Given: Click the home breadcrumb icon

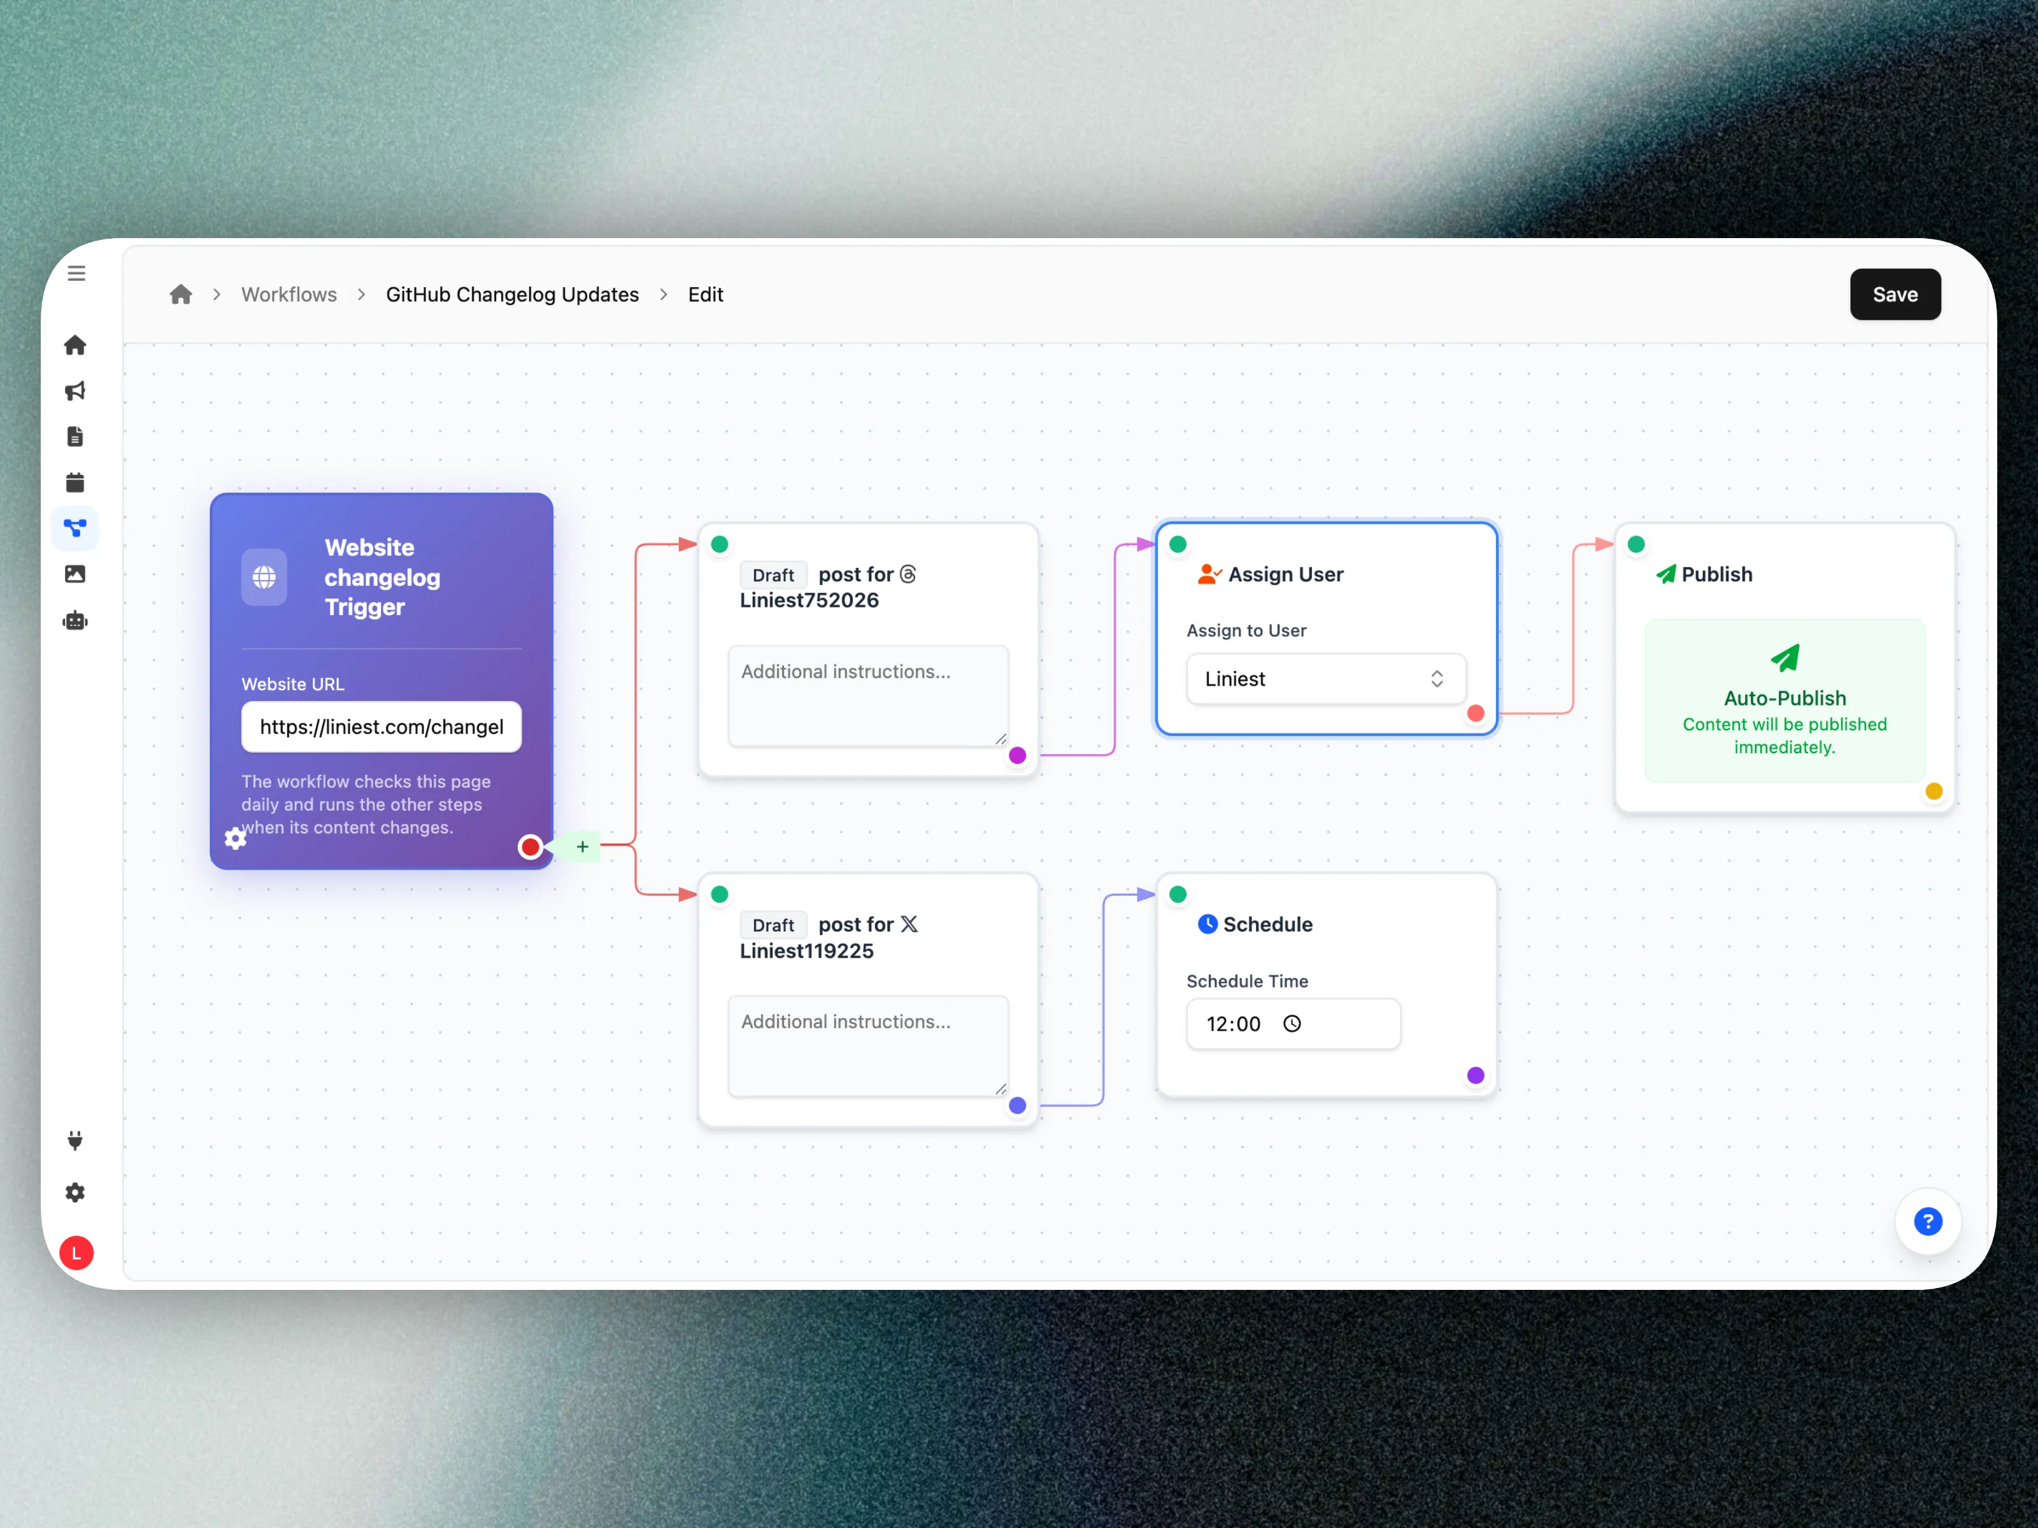Looking at the screenshot, I should 181,295.
